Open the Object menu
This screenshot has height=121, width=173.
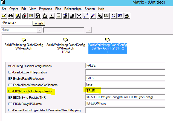pos(14,9)
